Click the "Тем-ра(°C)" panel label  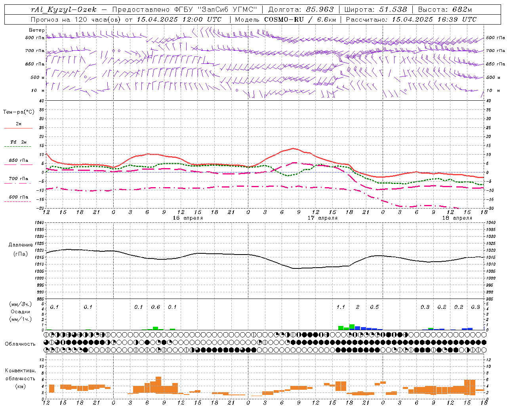(x=19, y=112)
